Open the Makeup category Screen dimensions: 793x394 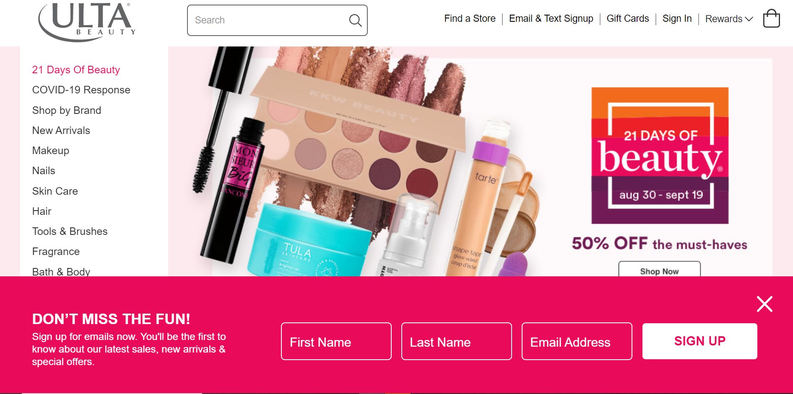(x=51, y=151)
